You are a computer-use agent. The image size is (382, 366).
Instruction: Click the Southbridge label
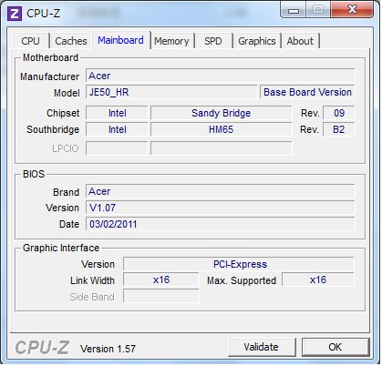click(x=53, y=129)
